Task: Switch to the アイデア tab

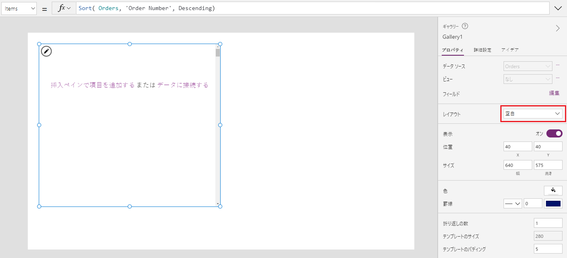Action: click(510, 50)
